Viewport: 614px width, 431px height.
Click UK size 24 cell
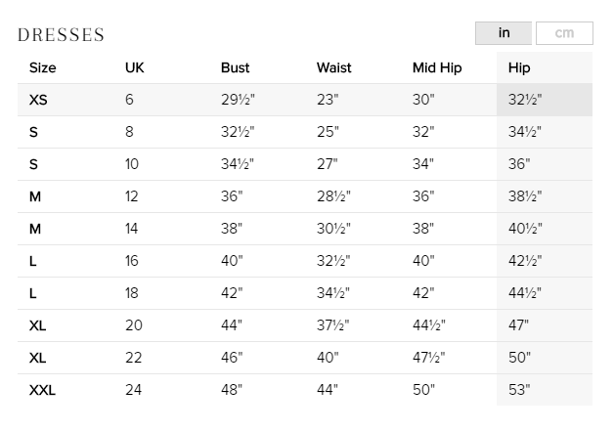pyautogui.click(x=134, y=390)
